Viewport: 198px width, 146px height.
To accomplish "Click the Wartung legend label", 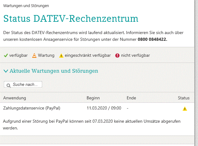I will pyautogui.click(x=46, y=56).
